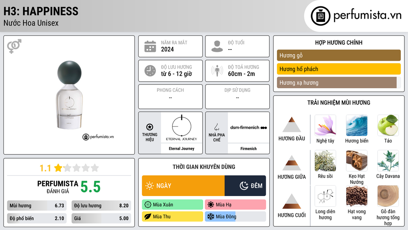This screenshot has width=408, height=230.
Task: Select the Hương biển wave image
Action: pyautogui.click(x=357, y=125)
